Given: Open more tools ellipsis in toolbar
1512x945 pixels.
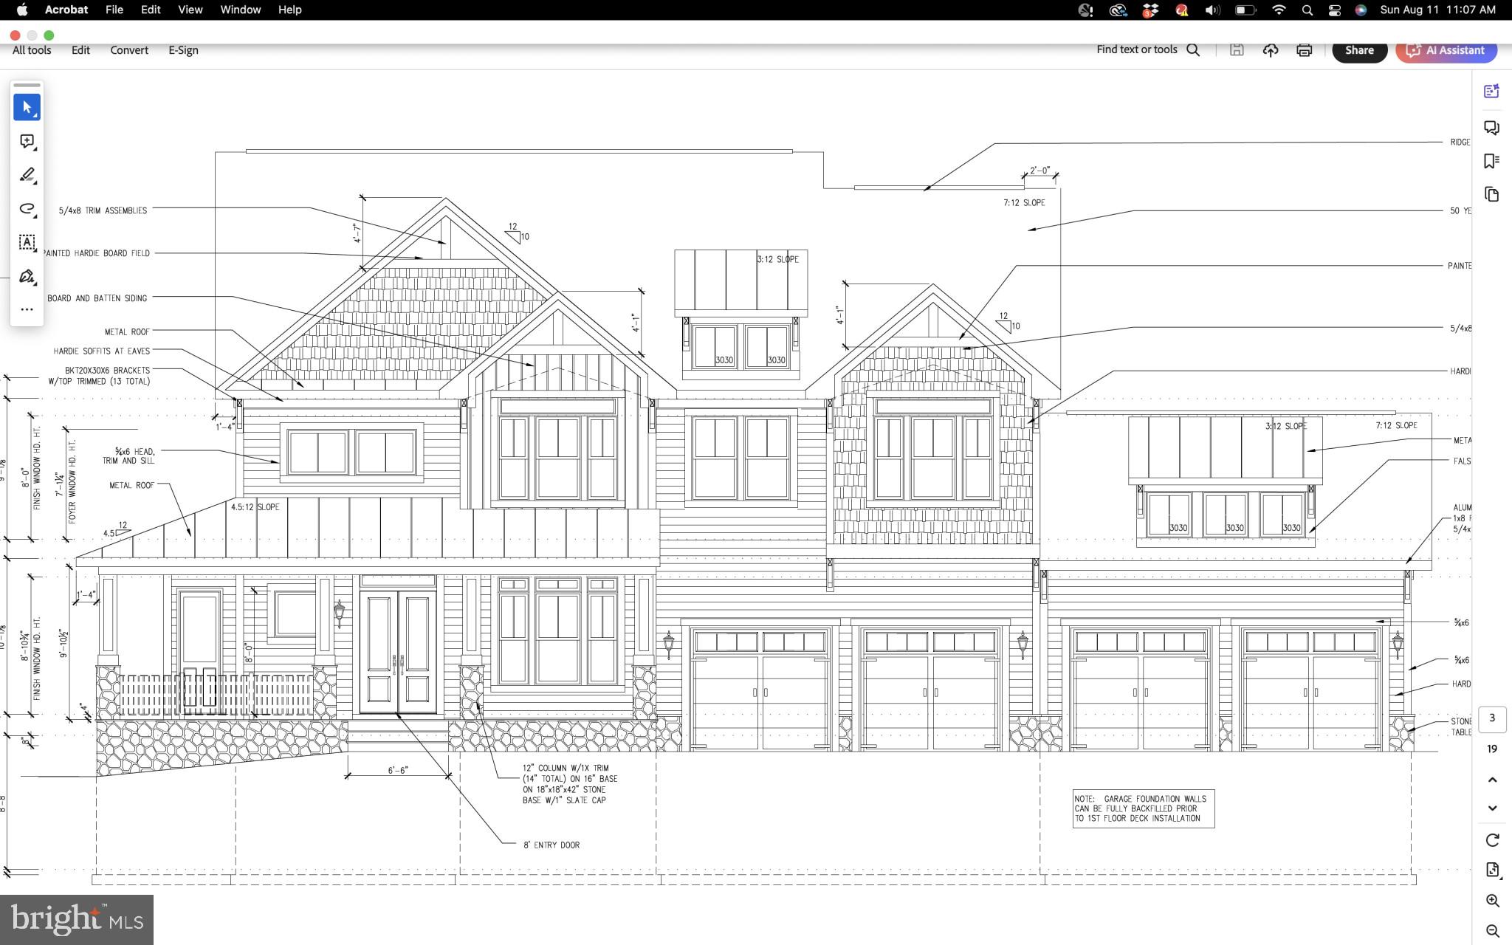Looking at the screenshot, I should coord(27,309).
